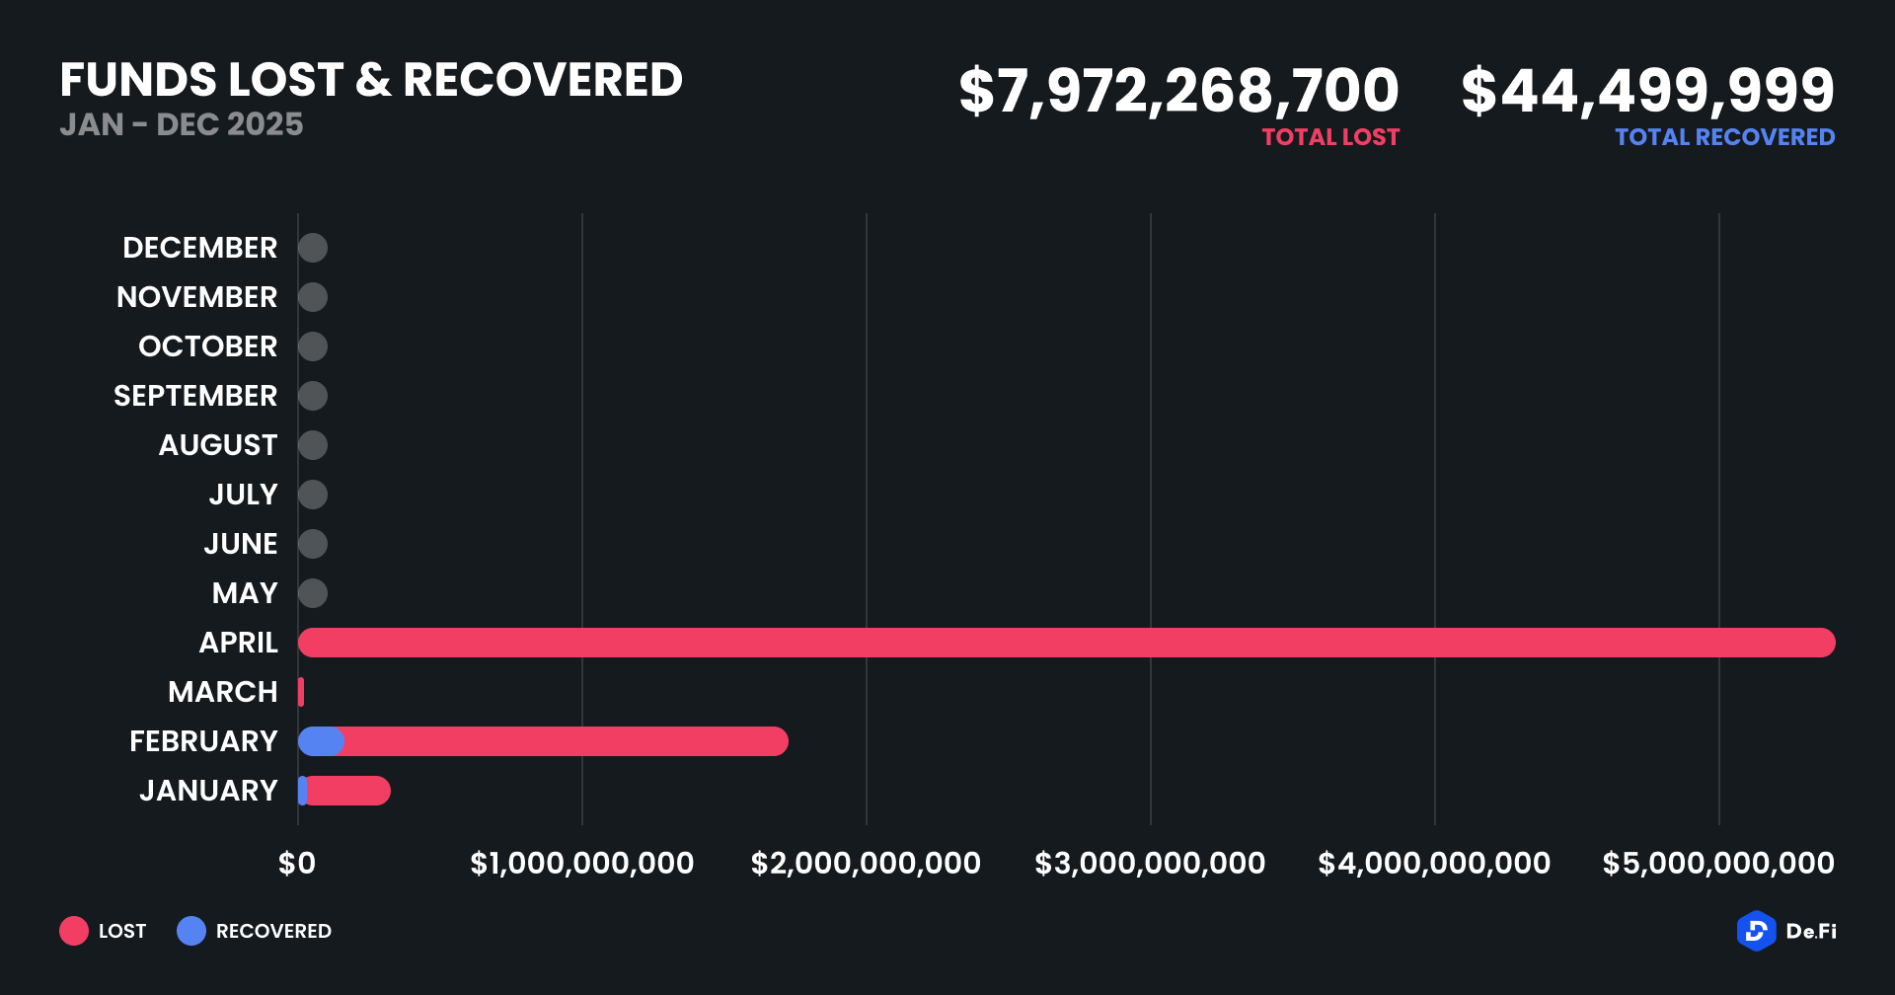Click the red February lost bar

click(565, 741)
